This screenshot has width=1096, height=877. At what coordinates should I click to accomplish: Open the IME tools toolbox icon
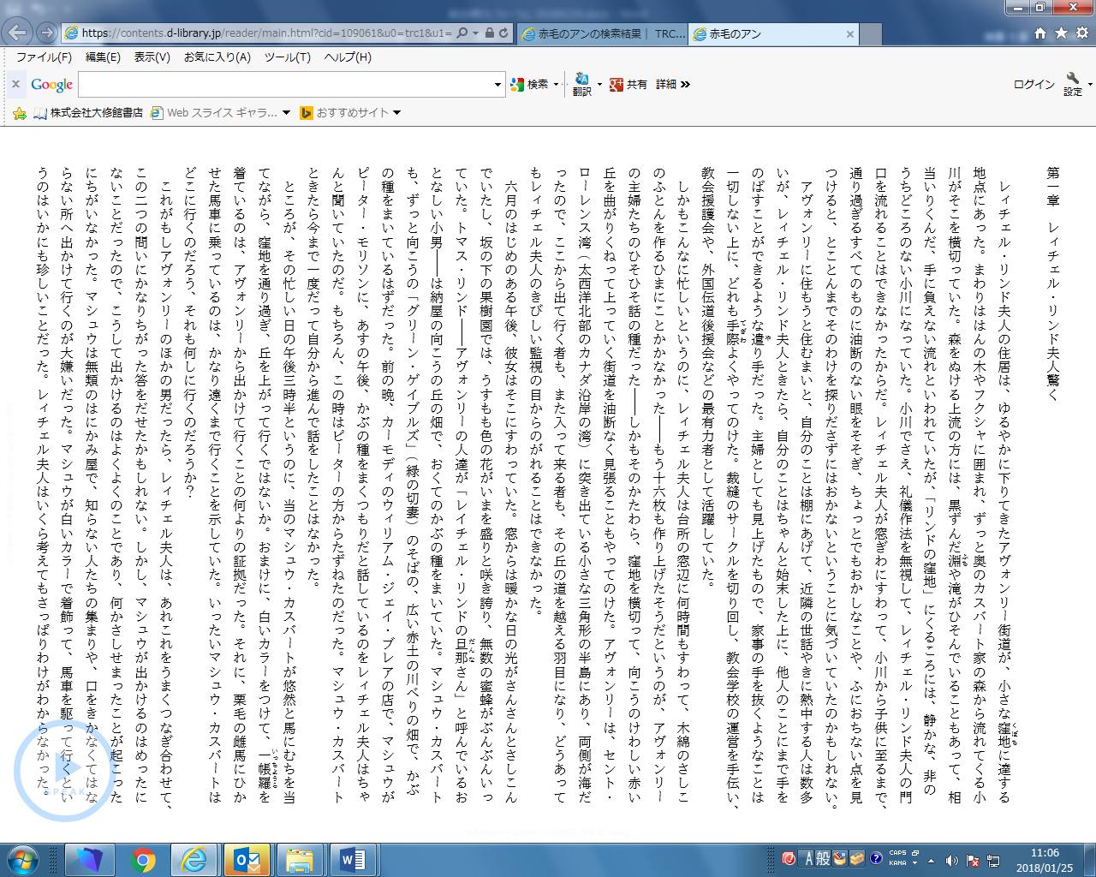(x=857, y=858)
